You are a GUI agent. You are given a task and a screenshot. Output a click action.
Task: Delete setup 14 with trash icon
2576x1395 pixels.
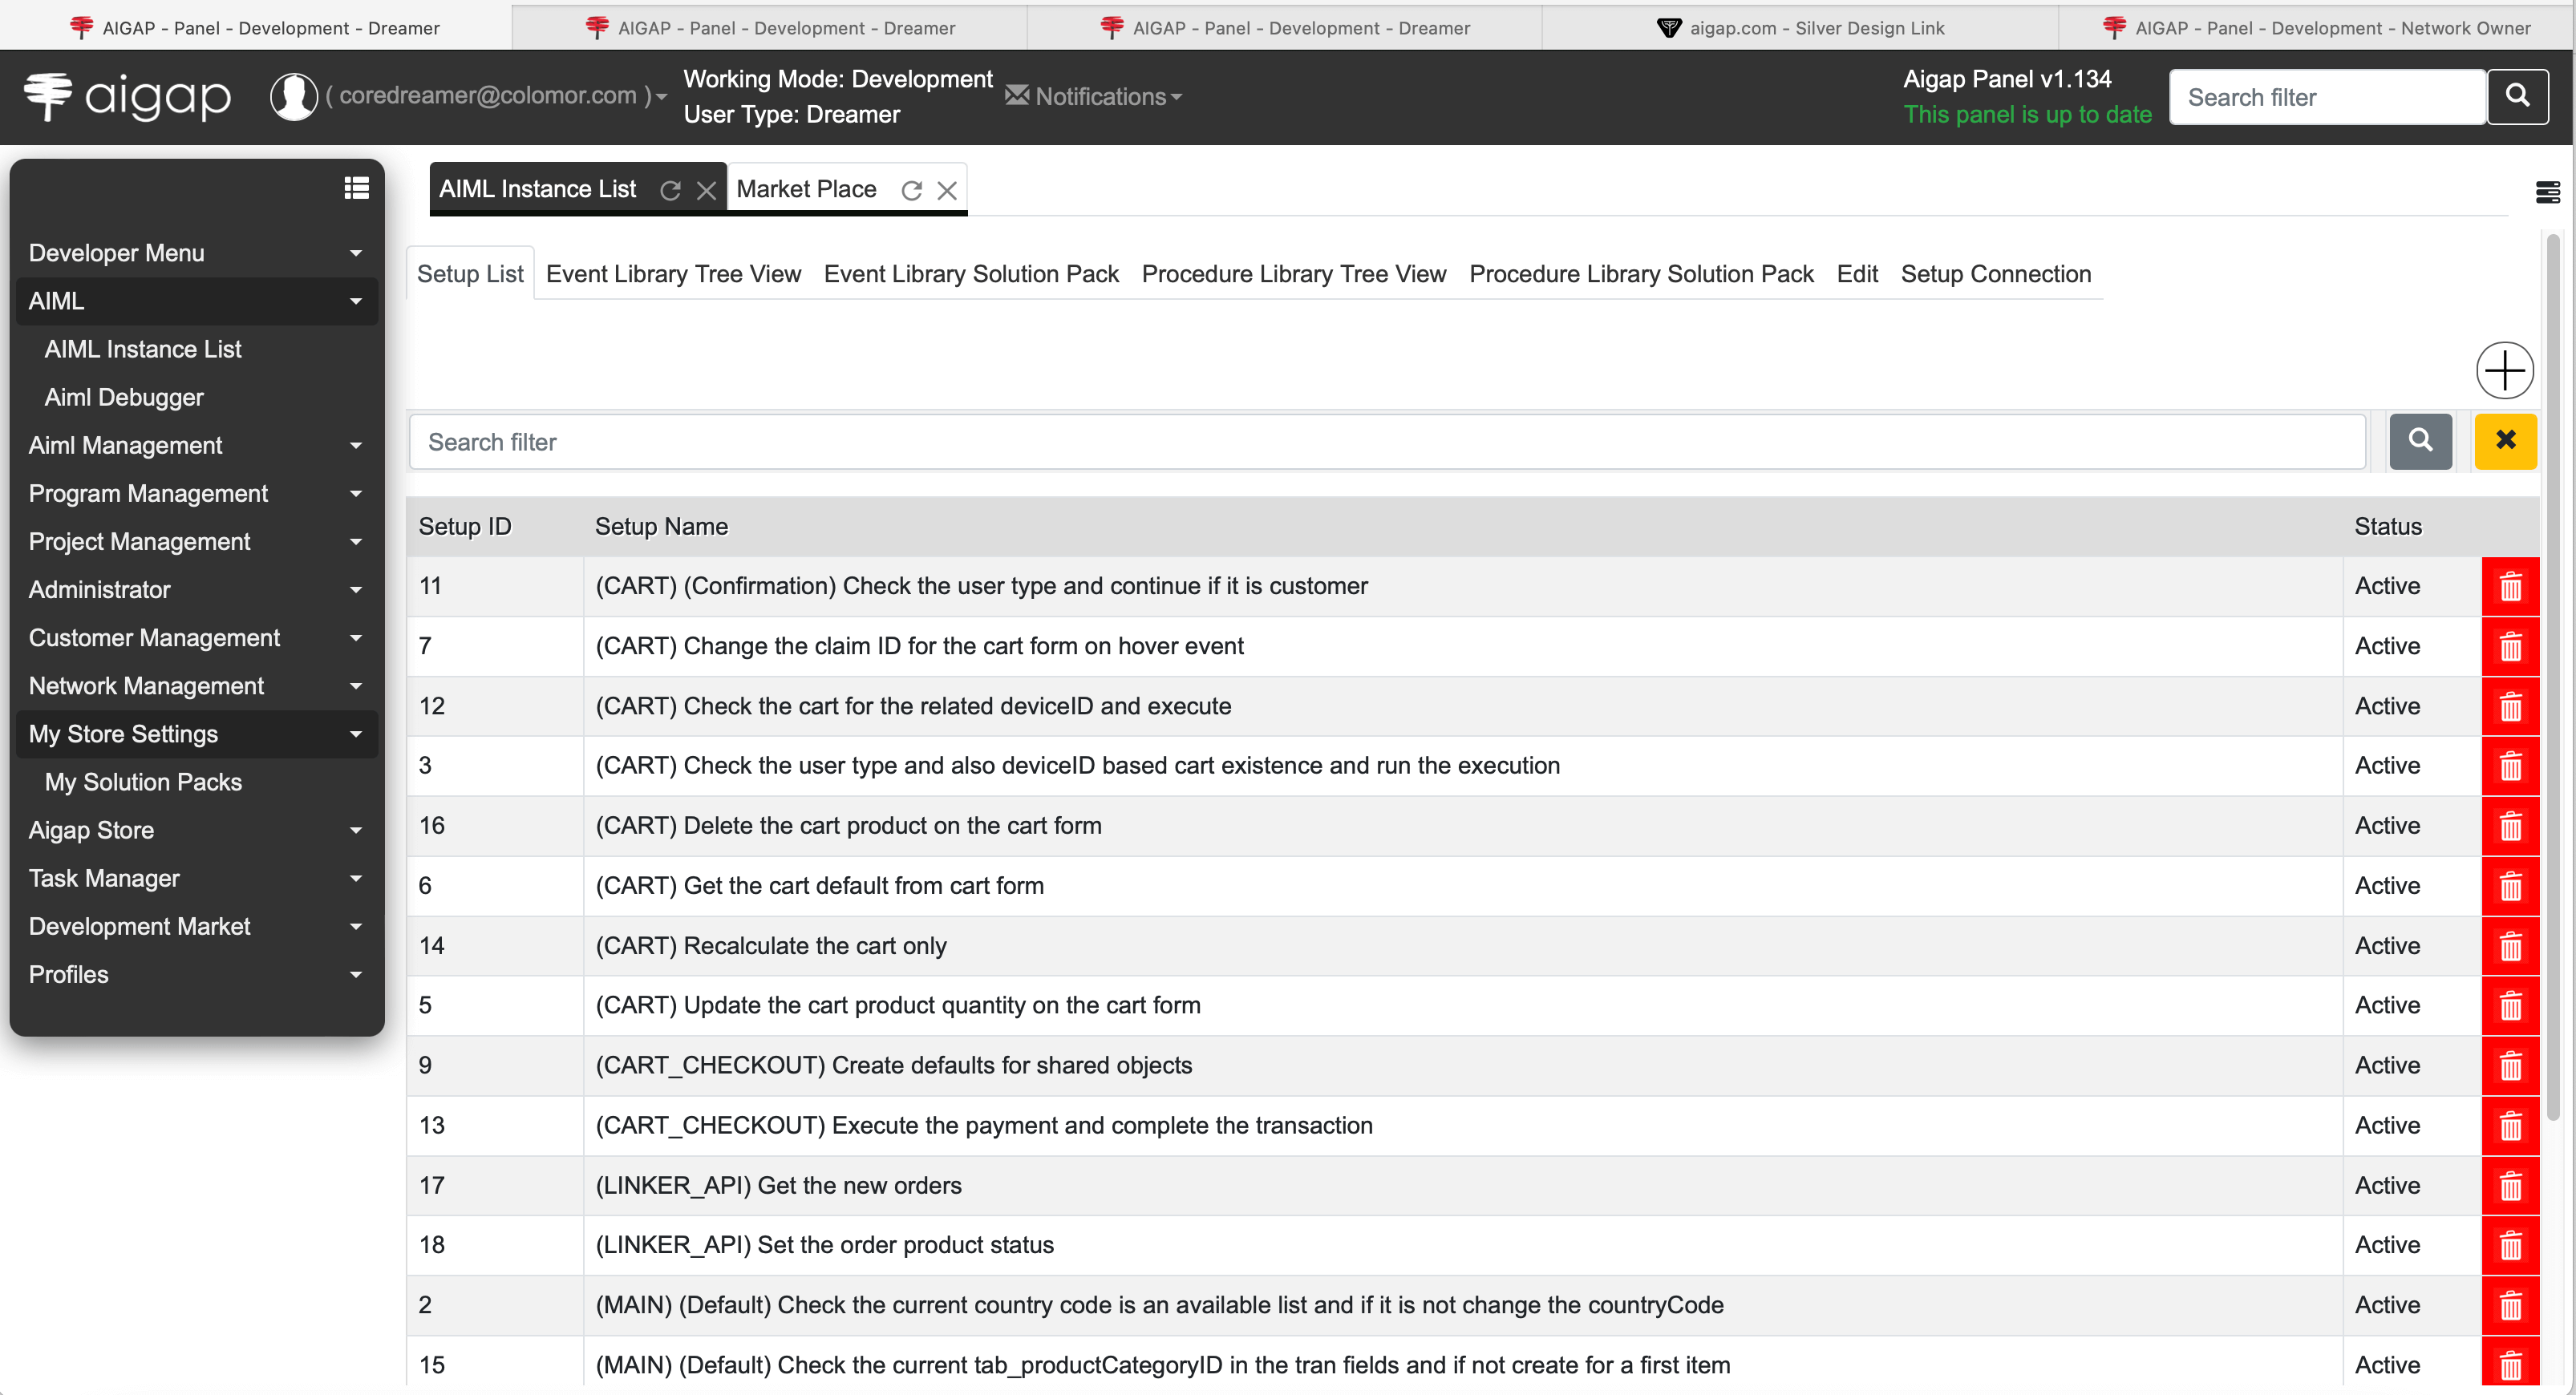click(2510, 946)
